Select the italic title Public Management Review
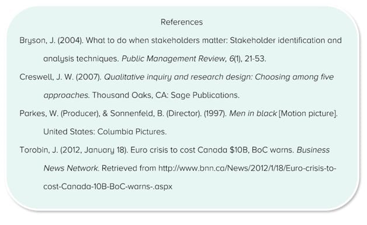This screenshot has height=225, width=367. [174, 58]
